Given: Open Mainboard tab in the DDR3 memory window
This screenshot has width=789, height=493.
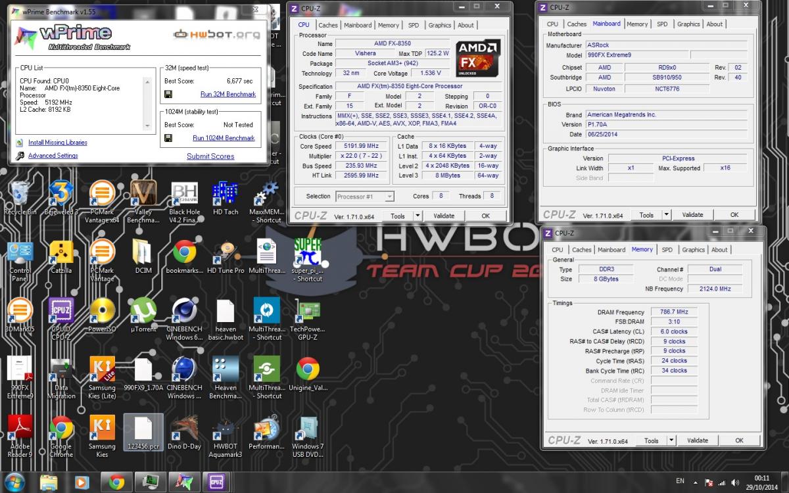Looking at the screenshot, I should [x=611, y=250].
